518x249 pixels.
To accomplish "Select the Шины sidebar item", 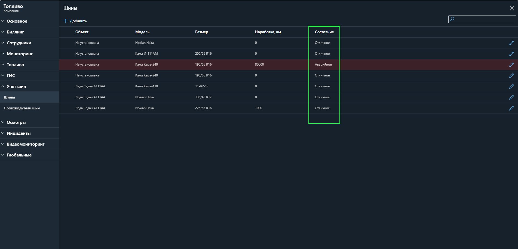I will click(x=10, y=97).
